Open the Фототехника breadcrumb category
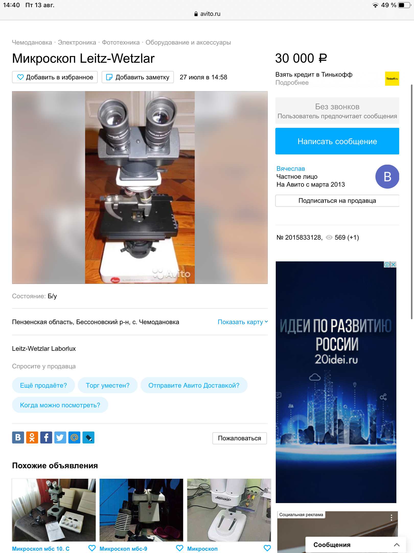 coord(121,42)
